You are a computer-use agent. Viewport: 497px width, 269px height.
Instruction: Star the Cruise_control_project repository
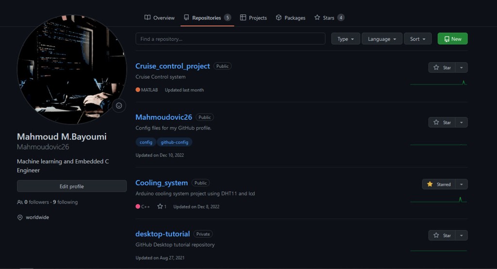click(442, 67)
